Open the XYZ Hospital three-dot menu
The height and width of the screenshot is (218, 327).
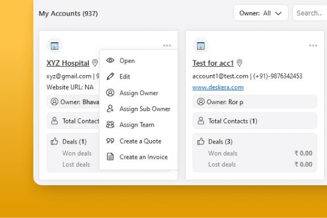pyautogui.click(x=167, y=46)
